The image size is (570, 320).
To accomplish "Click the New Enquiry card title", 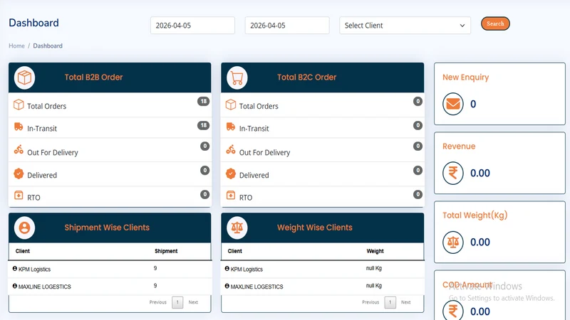I will point(466,78).
